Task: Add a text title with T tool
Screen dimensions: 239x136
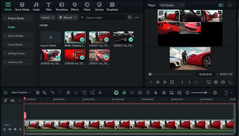Action: (x=84, y=93)
